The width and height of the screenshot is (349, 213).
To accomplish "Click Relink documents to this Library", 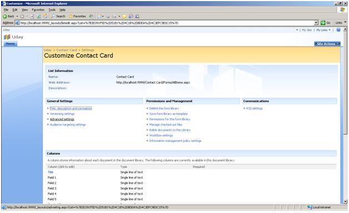I will tap(170, 130).
